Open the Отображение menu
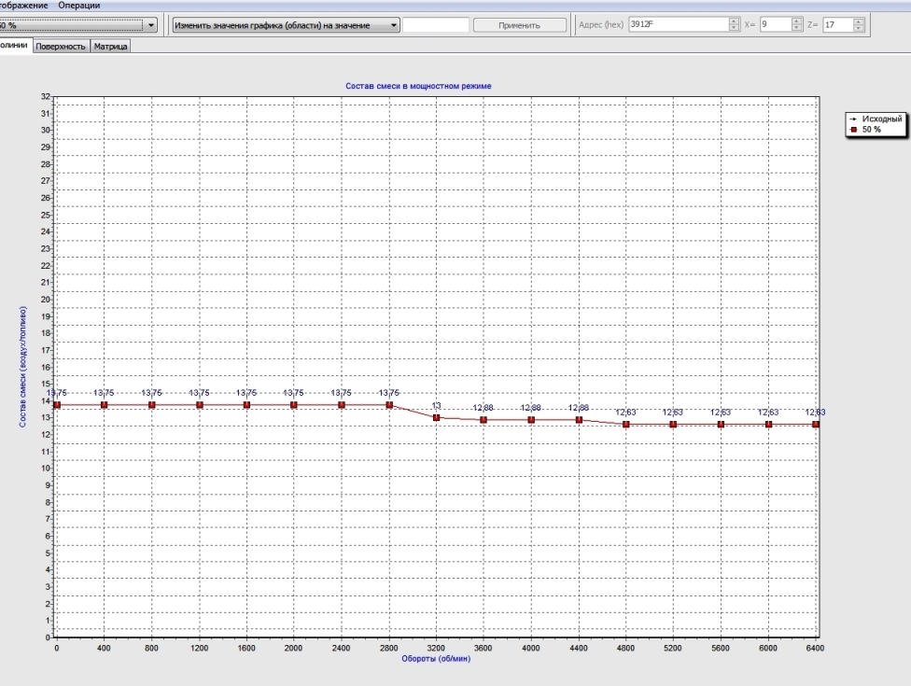The image size is (911, 686). click(24, 6)
